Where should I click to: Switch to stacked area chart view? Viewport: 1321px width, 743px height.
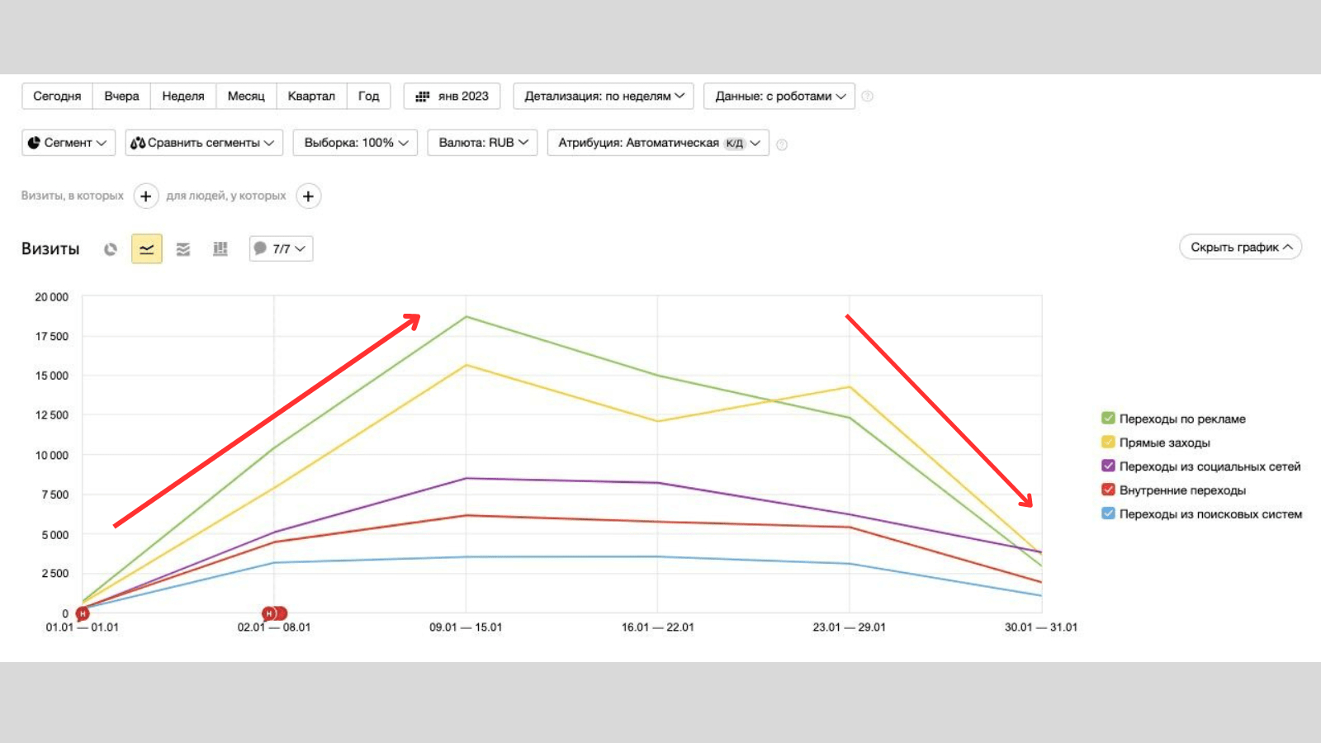coord(183,248)
